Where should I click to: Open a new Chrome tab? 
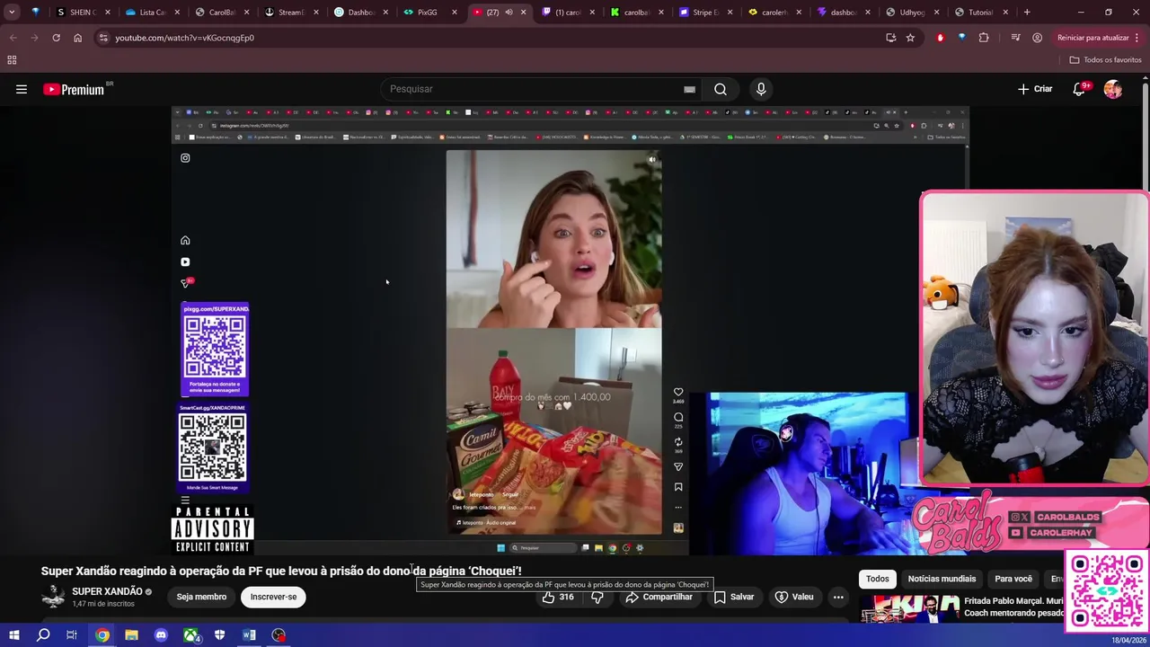(1027, 13)
